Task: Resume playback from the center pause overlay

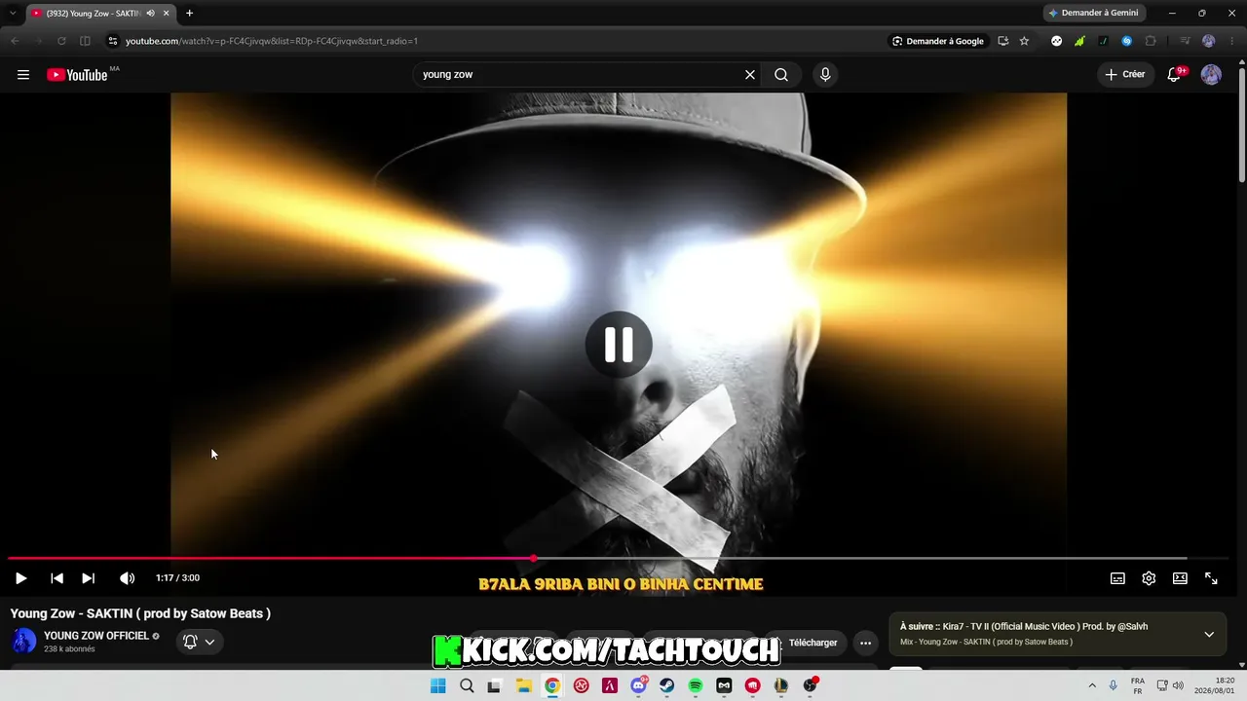Action: click(619, 344)
